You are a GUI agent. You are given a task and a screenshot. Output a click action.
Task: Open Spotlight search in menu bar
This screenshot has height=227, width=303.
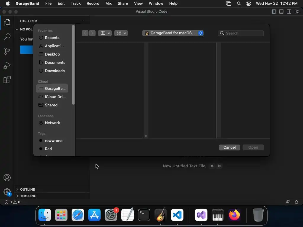(x=239, y=3)
